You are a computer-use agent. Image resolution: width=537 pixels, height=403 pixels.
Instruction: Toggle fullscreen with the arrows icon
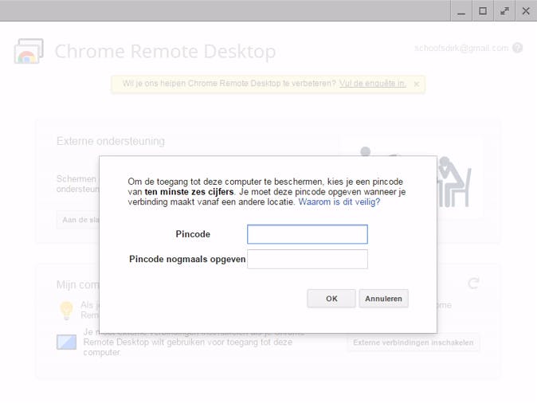(504, 11)
